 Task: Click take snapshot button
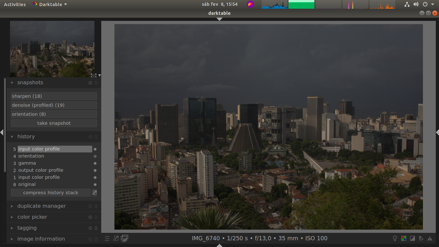(x=54, y=123)
